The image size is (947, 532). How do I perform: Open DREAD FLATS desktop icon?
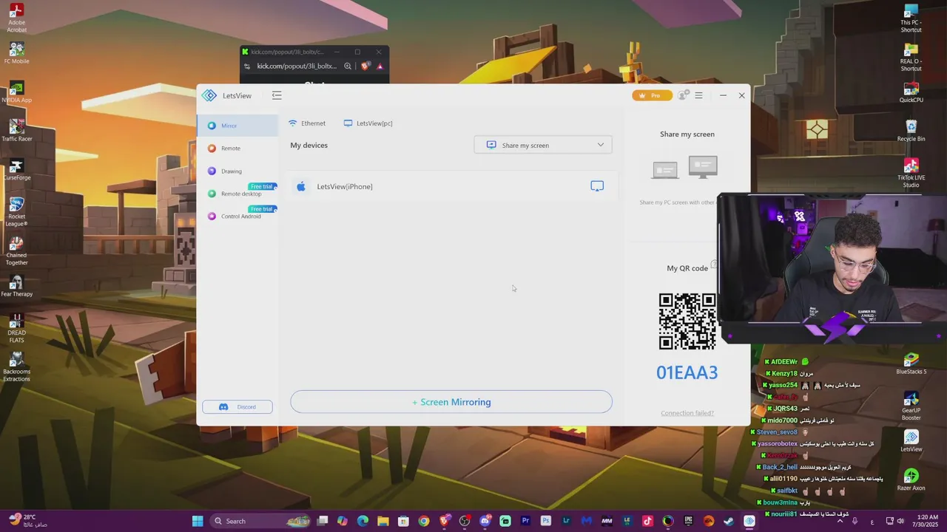(16, 328)
